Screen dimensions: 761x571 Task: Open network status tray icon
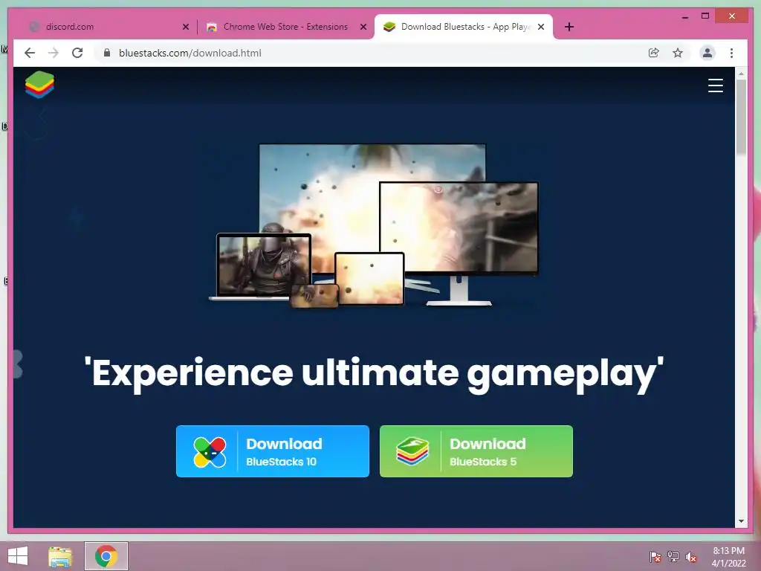coord(673,557)
